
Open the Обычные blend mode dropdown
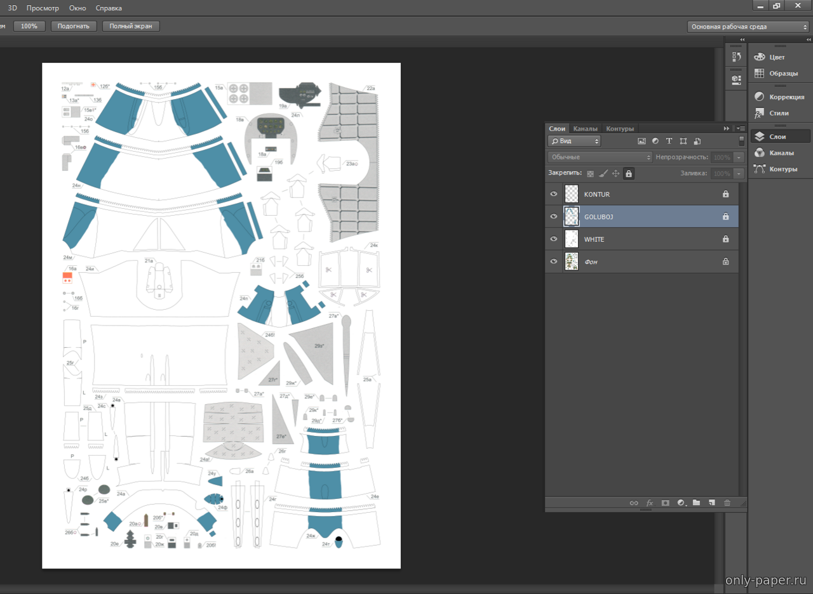coord(600,157)
